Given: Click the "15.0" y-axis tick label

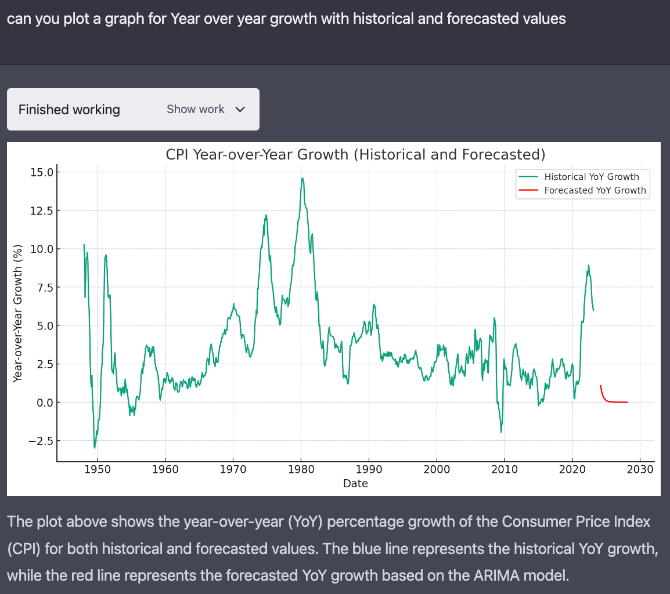Looking at the screenshot, I should tap(40, 172).
